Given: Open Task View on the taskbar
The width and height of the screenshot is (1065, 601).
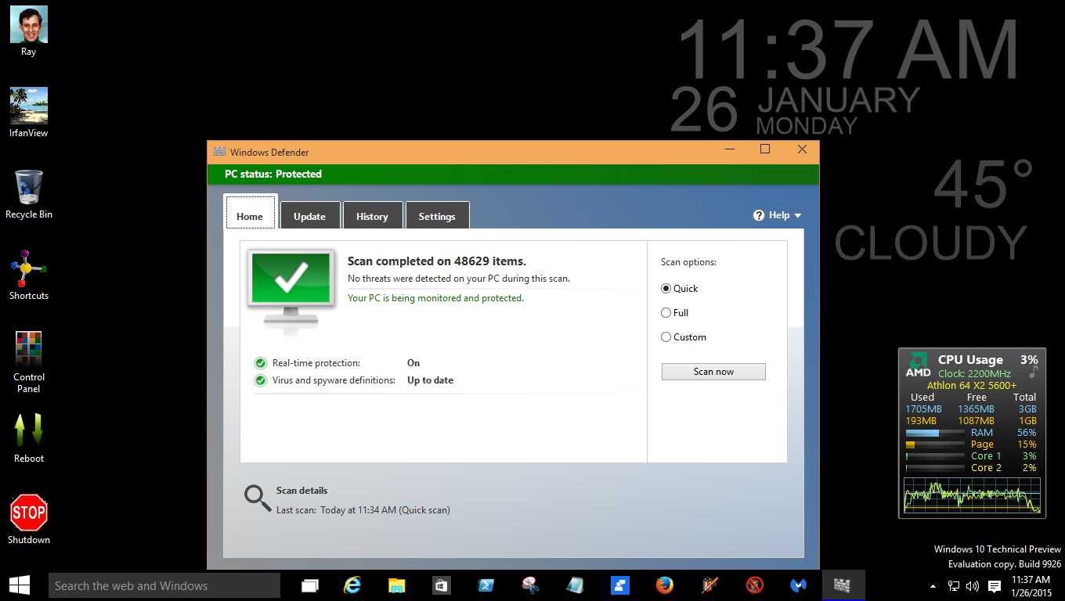Looking at the screenshot, I should [310, 585].
